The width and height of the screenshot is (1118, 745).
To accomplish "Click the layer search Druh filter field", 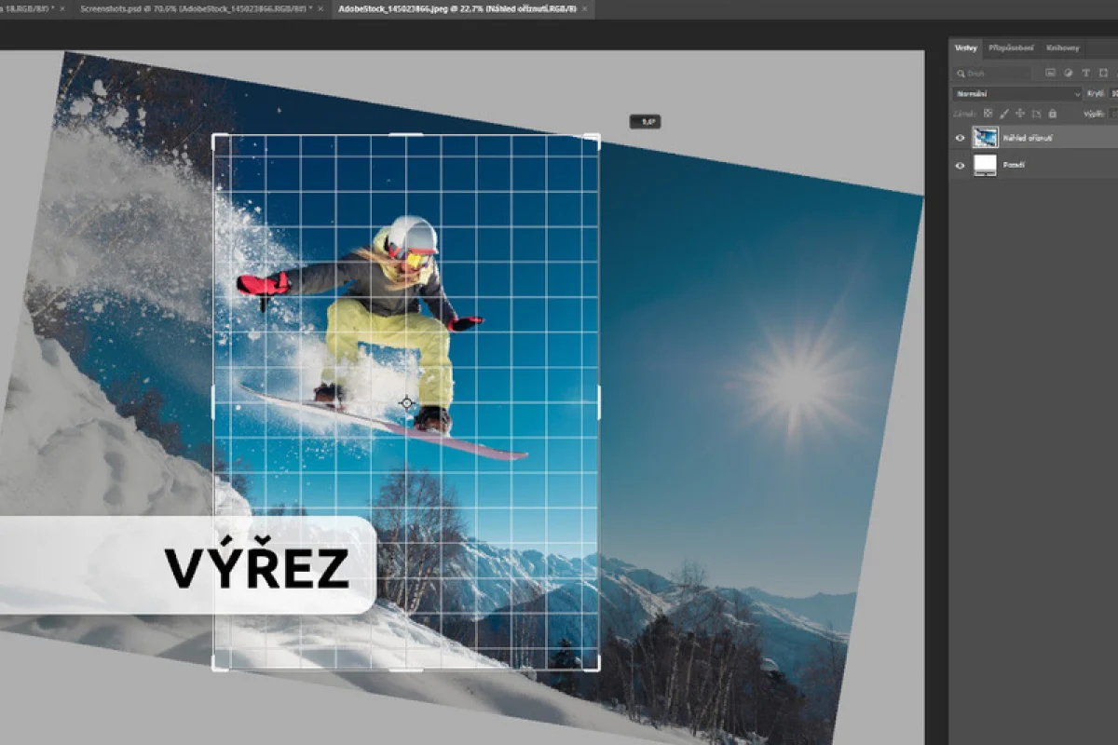I will 992,73.
